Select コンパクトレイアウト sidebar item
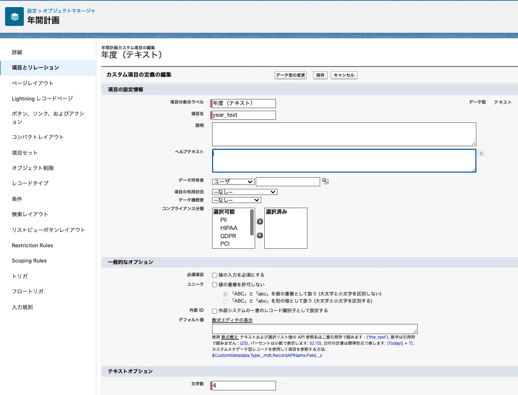Image resolution: width=518 pixels, height=395 pixels. (38, 137)
